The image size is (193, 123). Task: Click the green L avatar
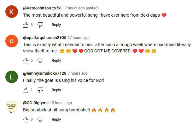click(x=12, y=77)
